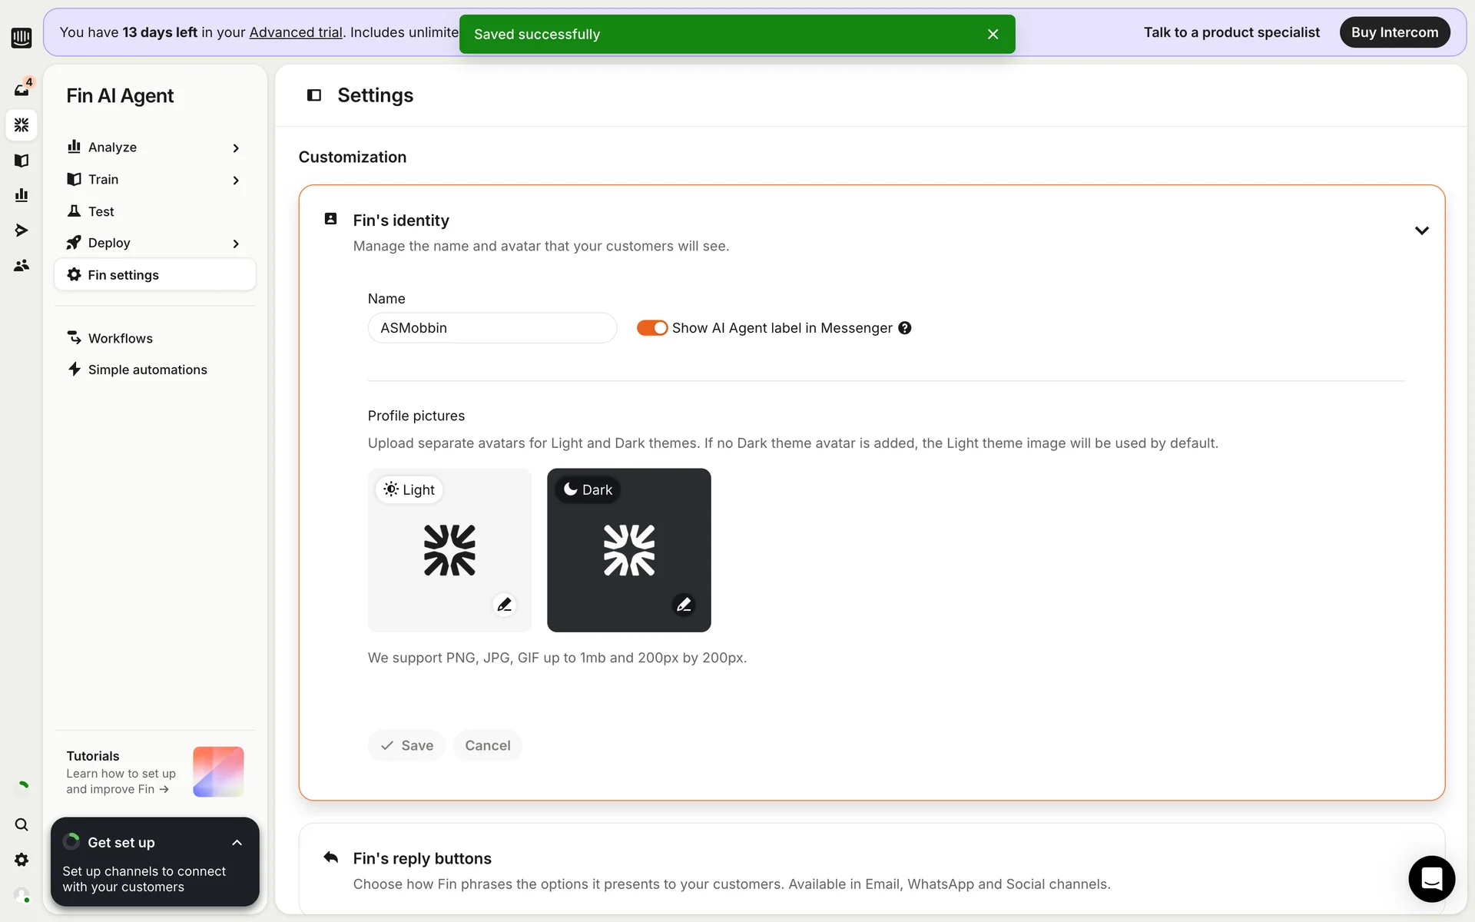1475x922 pixels.
Task: Click the search magnifier icon
Action: tap(22, 824)
